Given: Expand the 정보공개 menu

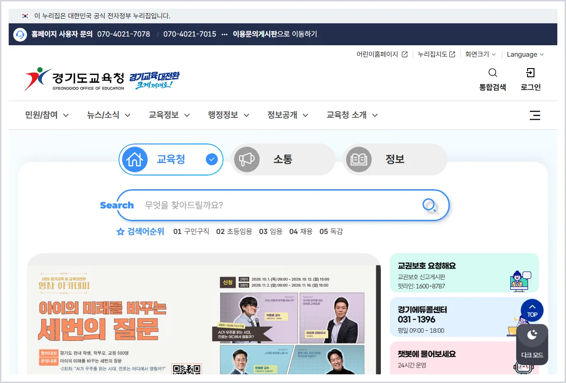Looking at the screenshot, I should click(x=288, y=115).
